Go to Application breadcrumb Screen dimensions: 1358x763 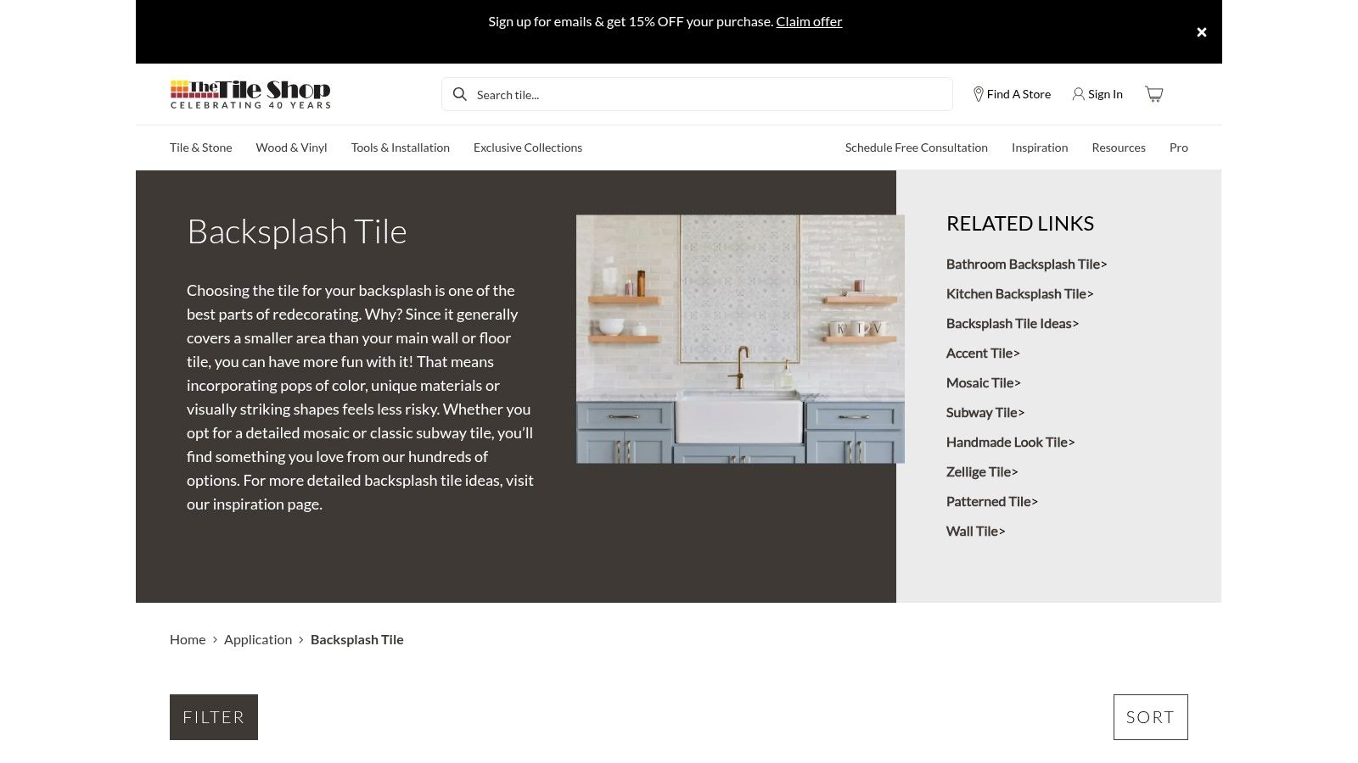click(257, 640)
